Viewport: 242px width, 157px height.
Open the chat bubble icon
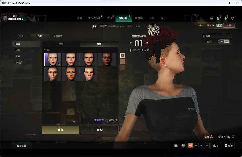point(176,146)
